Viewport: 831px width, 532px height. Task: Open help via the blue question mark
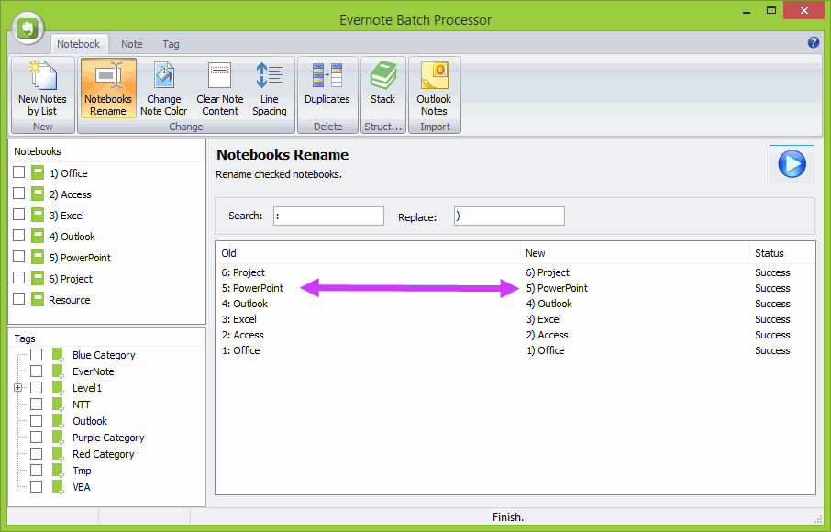(x=814, y=42)
